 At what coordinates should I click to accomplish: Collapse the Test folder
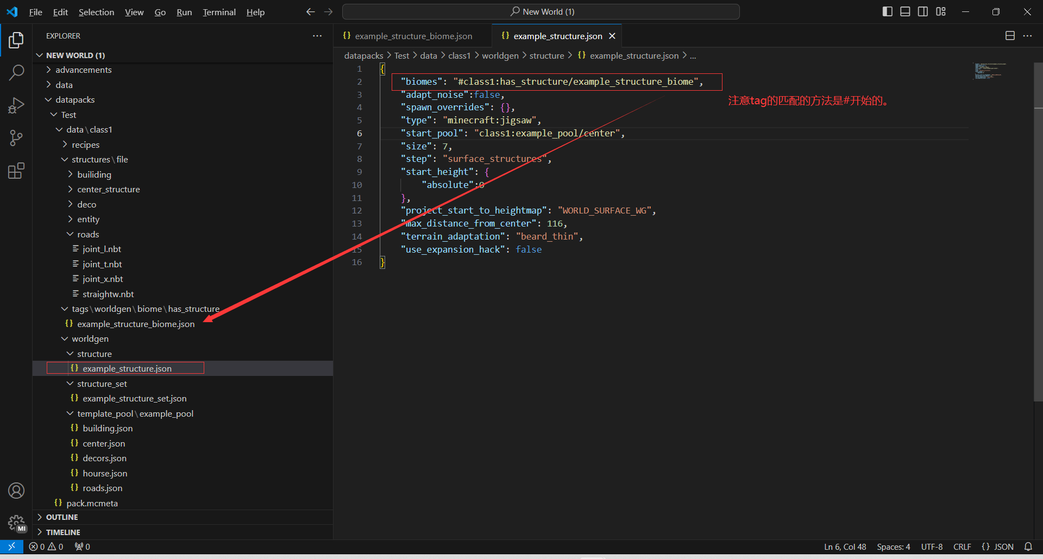[x=183, y=115]
